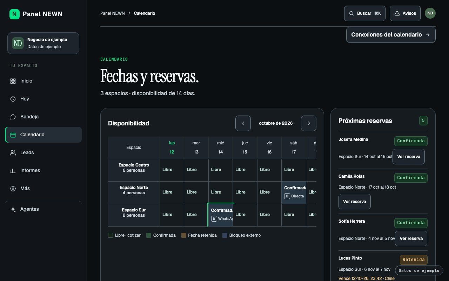Click Libre cell for Espacio Norte on mar 13
This screenshot has height=281, width=449.
[x=196, y=192]
